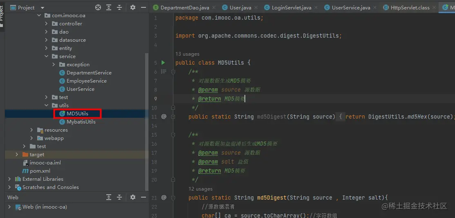Screen dimensions: 455x218
Task: Fold the javadoc comment at line 6
Action: pyautogui.click(x=173, y=72)
